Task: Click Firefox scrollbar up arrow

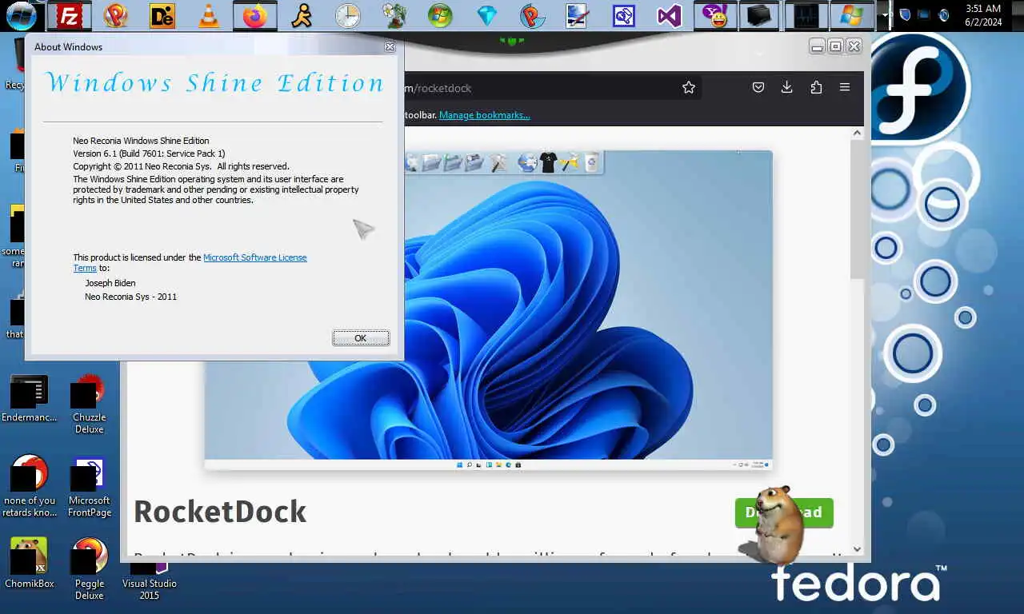Action: pyautogui.click(x=858, y=134)
